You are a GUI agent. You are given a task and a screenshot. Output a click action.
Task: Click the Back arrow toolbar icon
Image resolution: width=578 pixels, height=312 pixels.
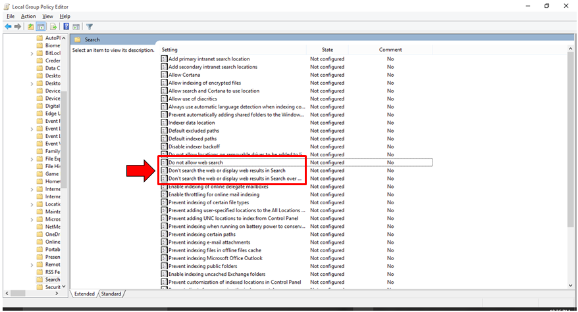pos(8,26)
